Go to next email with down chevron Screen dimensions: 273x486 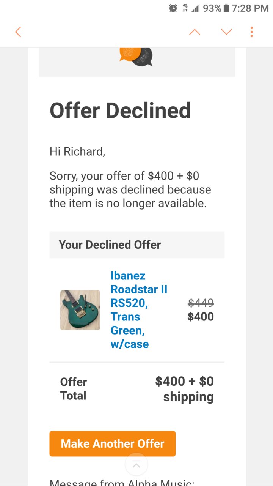[226, 32]
